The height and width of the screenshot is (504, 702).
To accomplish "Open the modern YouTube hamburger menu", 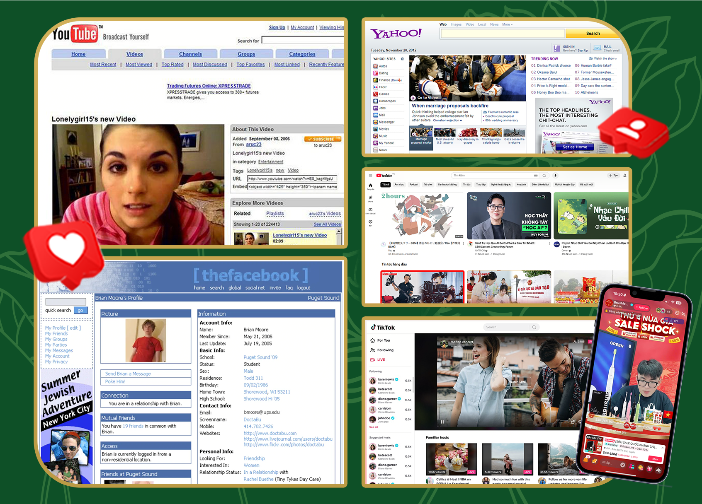I will [x=371, y=176].
